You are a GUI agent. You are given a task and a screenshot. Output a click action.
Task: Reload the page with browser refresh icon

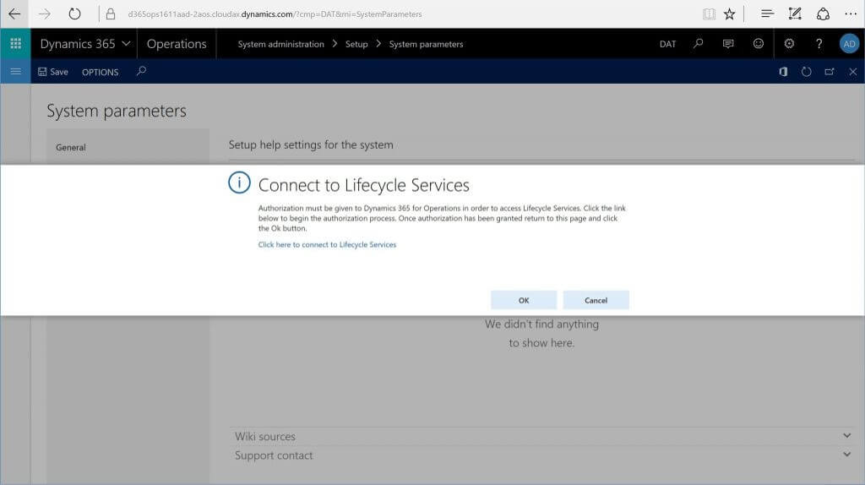point(74,14)
